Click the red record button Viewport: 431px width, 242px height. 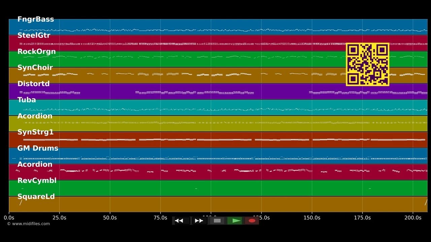(x=252, y=221)
